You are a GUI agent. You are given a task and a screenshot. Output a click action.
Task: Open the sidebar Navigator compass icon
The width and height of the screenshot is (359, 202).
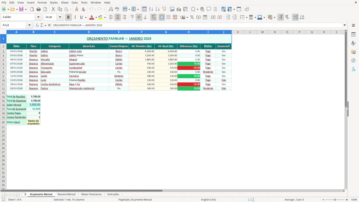353,60
